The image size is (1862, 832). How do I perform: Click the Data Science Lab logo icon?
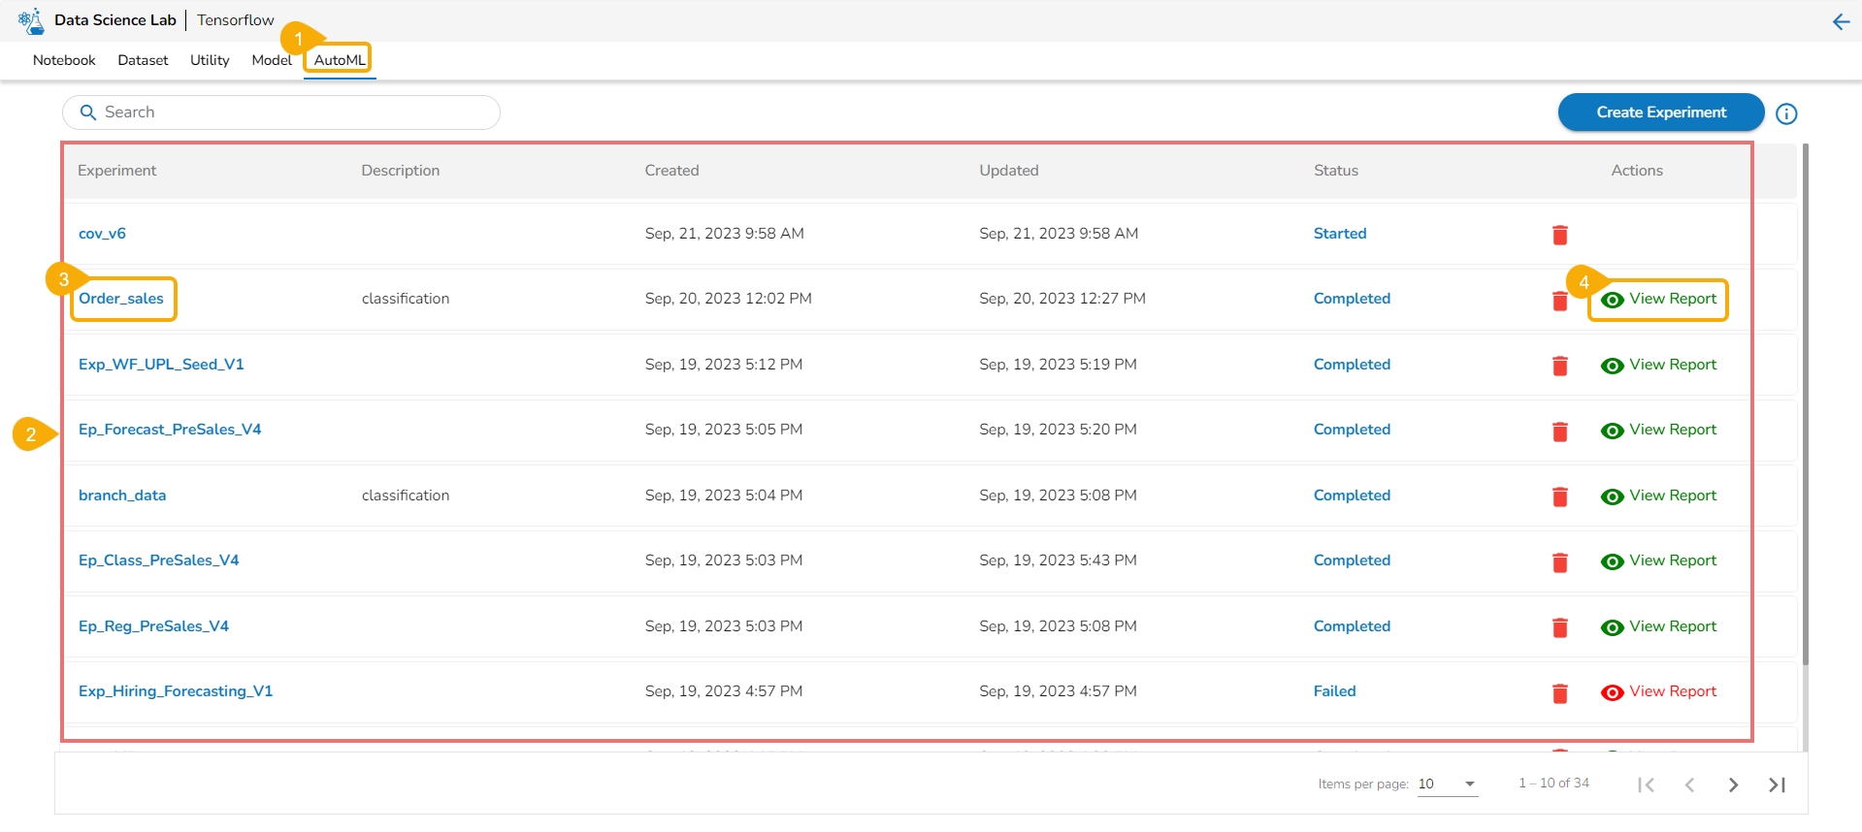(x=31, y=20)
